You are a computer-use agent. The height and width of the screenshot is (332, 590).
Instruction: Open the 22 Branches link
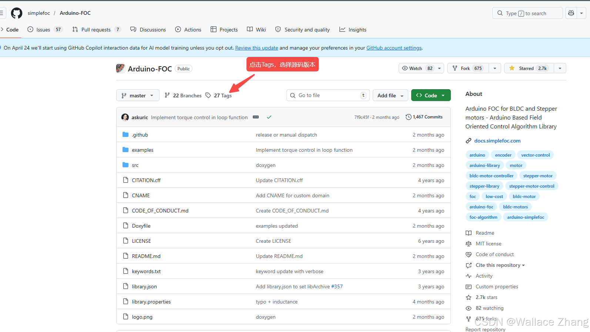(x=183, y=95)
